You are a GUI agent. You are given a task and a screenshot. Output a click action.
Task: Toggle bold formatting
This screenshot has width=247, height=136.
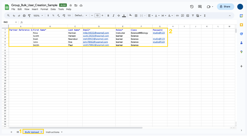point(108,15)
